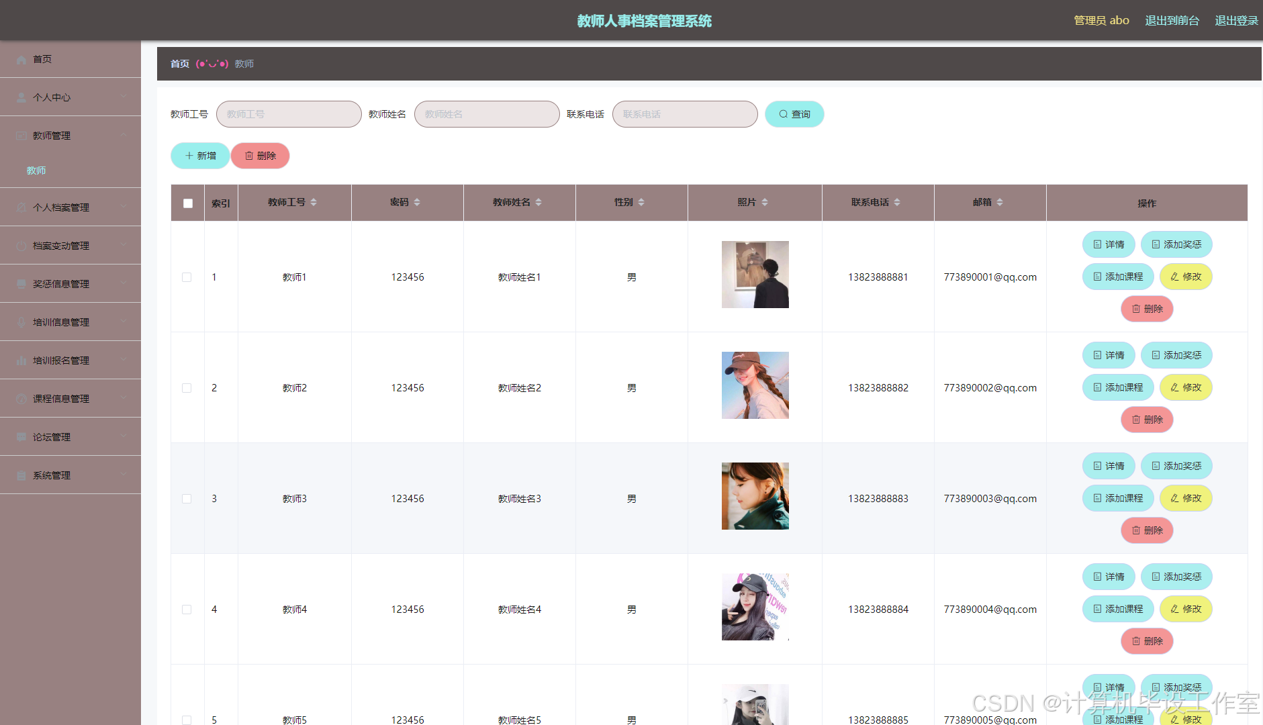Image resolution: width=1263 pixels, height=725 pixels.
Task: Click the icon beside 档案变动管理
Action: pos(21,246)
